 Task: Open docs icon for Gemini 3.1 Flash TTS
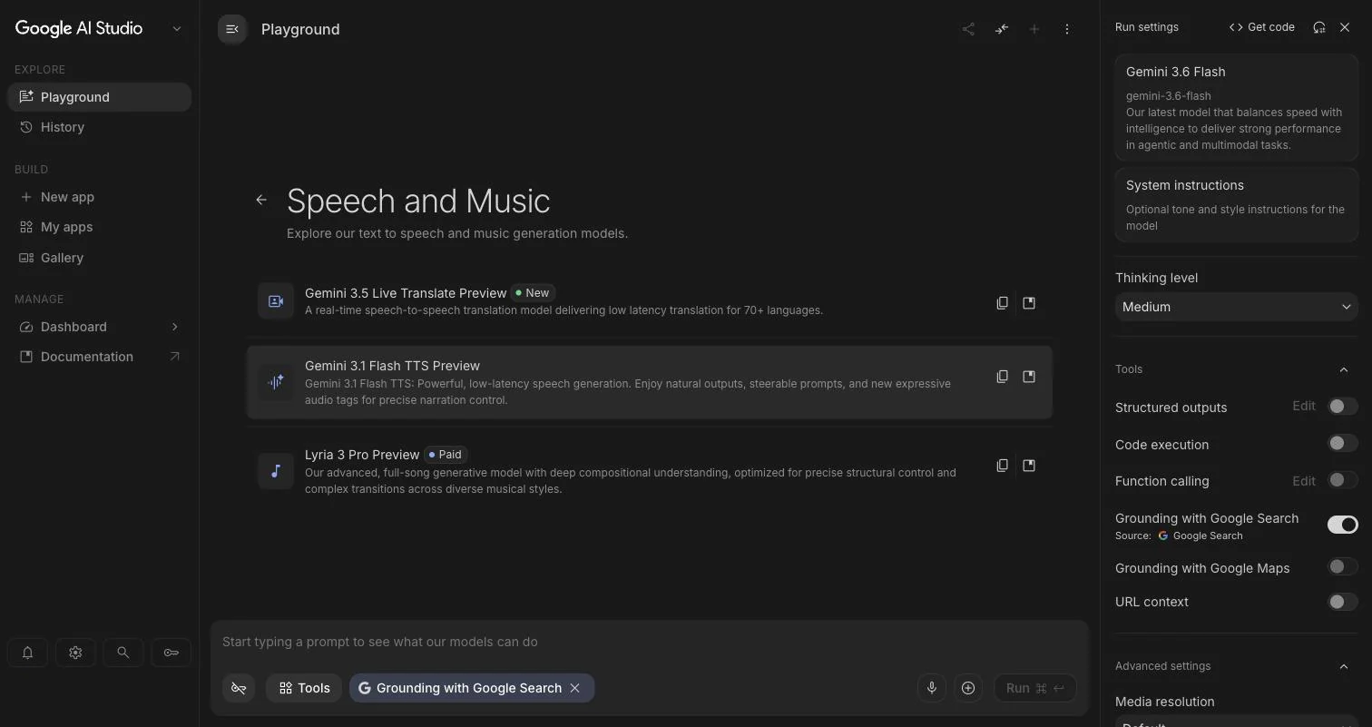point(1029,377)
